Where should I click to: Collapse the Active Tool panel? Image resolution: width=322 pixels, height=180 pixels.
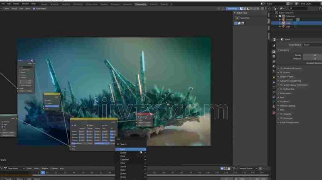pos(241,13)
